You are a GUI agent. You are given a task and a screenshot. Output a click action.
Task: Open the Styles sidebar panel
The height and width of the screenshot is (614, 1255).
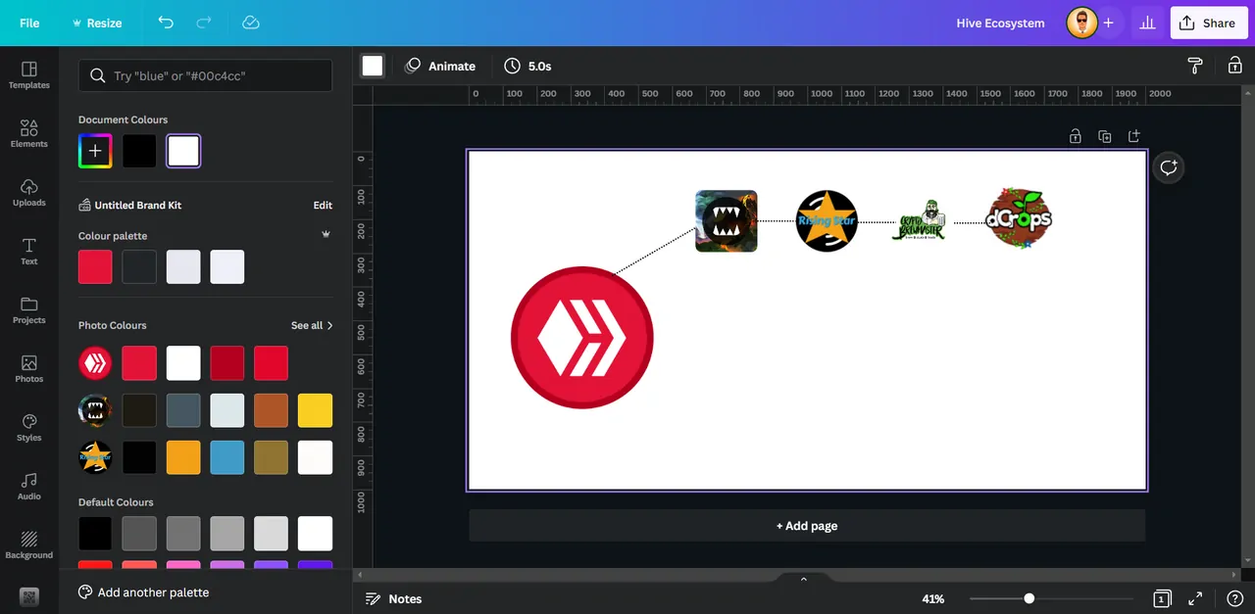[29, 428]
